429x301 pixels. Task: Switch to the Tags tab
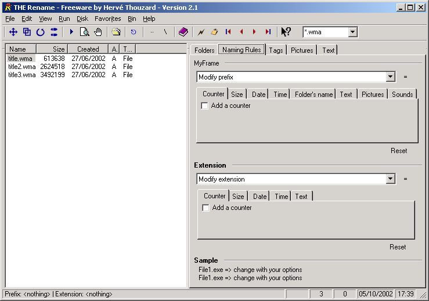click(x=276, y=50)
